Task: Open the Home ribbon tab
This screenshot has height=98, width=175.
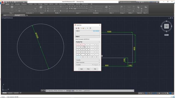Action: click(x=7, y=4)
